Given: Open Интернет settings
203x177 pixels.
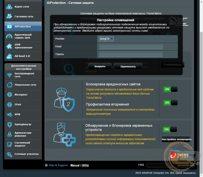Looking at the screenshot, I should [23, 95].
